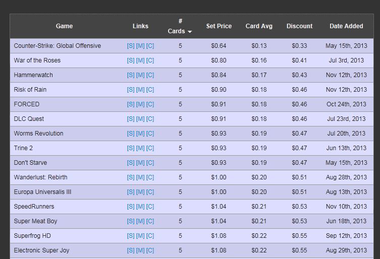The height and width of the screenshot is (259, 380).
Task: Open [M] link for FORCED
Action: pyautogui.click(x=140, y=104)
